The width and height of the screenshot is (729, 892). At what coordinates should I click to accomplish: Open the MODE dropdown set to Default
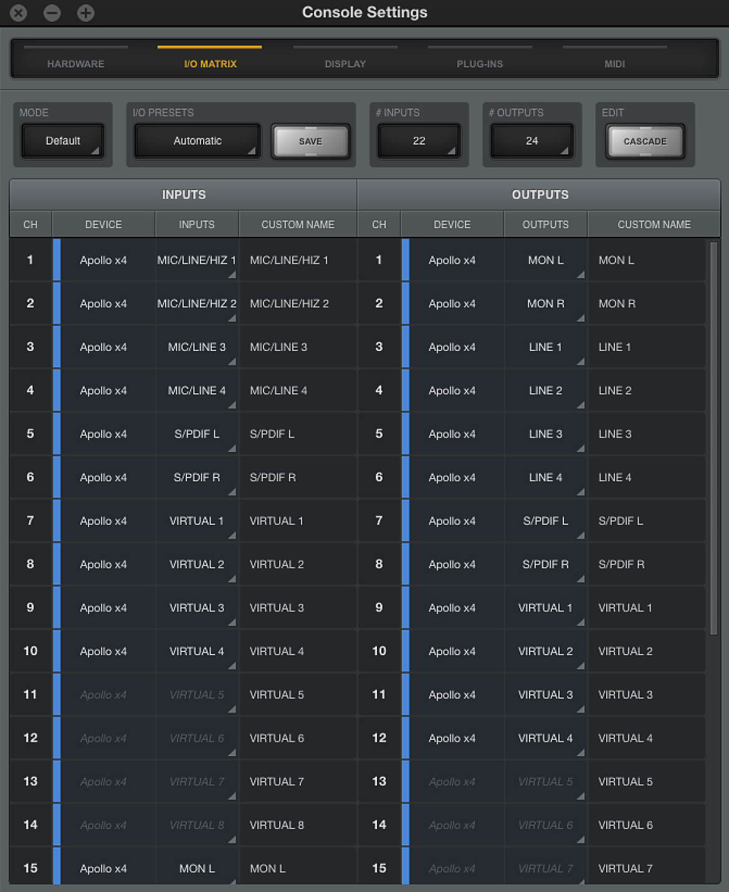(x=63, y=141)
